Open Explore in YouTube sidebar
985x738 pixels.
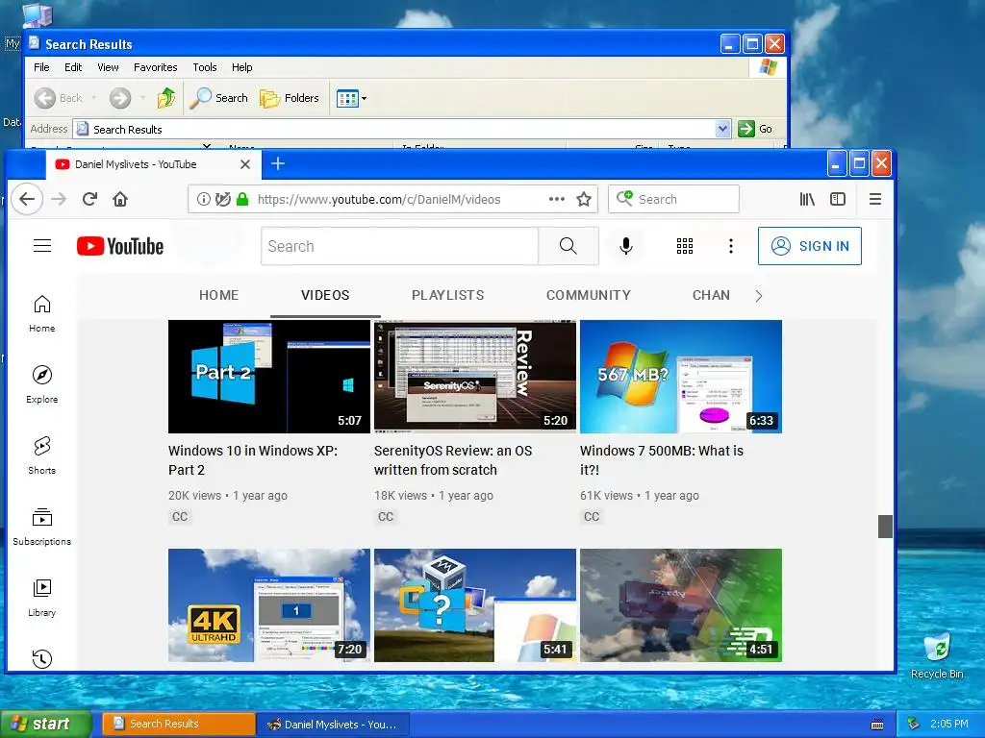[x=42, y=384]
